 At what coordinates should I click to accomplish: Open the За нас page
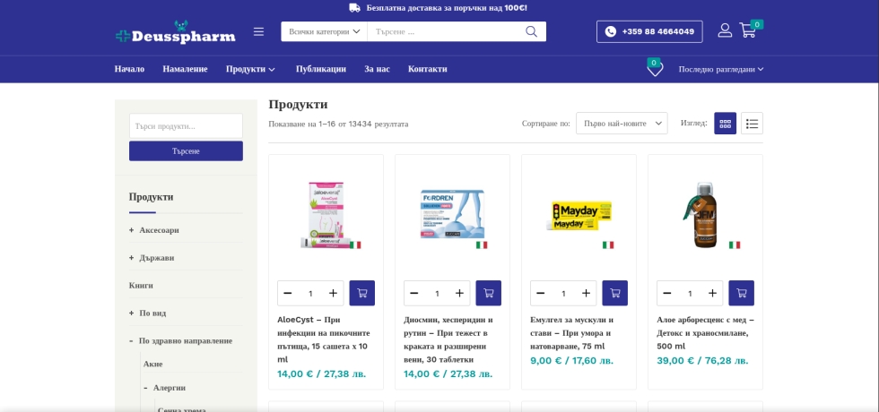pyautogui.click(x=378, y=70)
